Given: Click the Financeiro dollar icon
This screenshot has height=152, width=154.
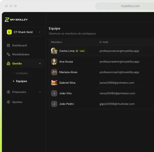Looking at the screenshot, I should (x=8, y=92).
